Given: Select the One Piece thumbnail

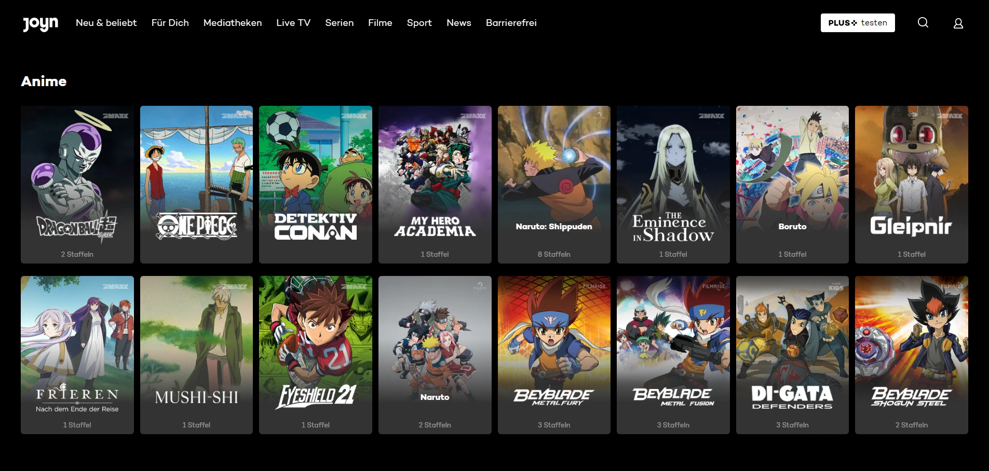Looking at the screenshot, I should (196, 184).
